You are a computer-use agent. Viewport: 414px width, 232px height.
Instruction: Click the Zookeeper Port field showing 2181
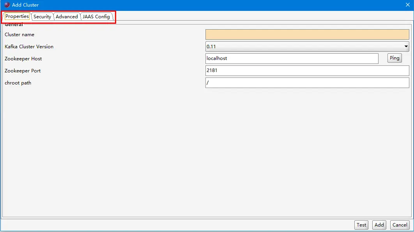307,71
